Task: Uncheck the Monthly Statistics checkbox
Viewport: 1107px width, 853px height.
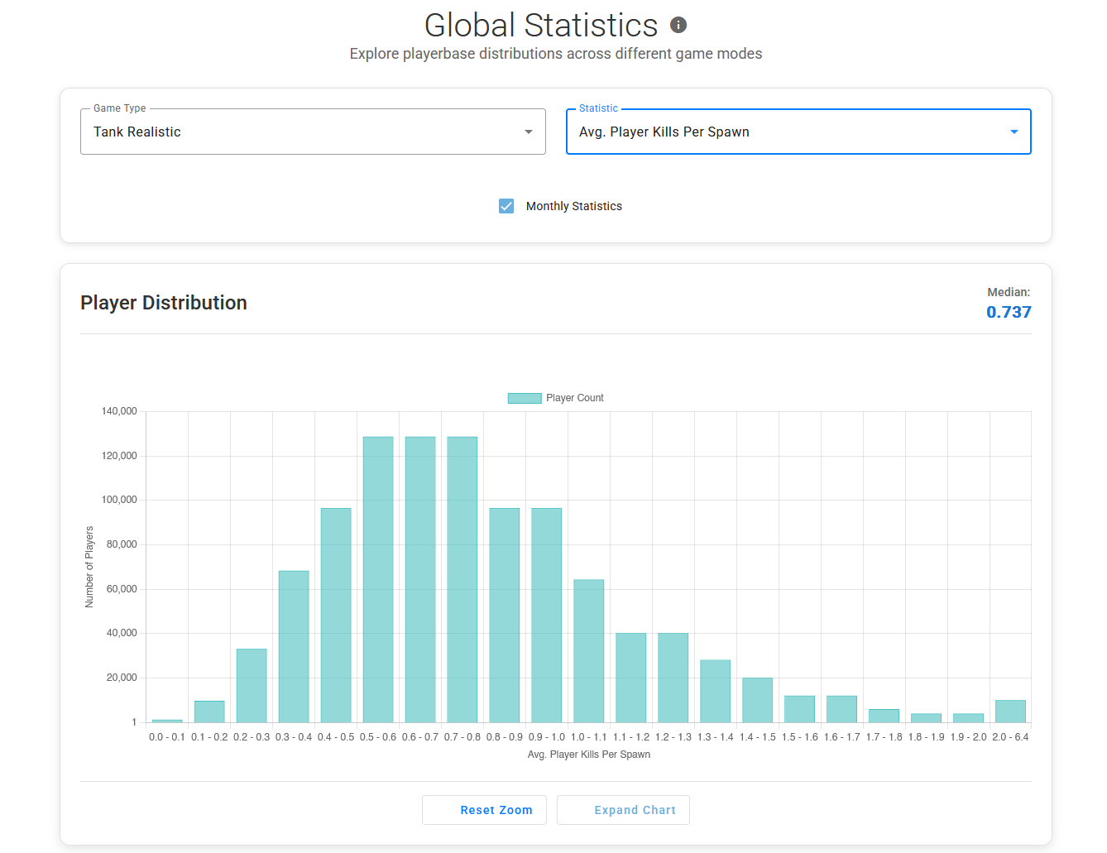Action: tap(506, 206)
